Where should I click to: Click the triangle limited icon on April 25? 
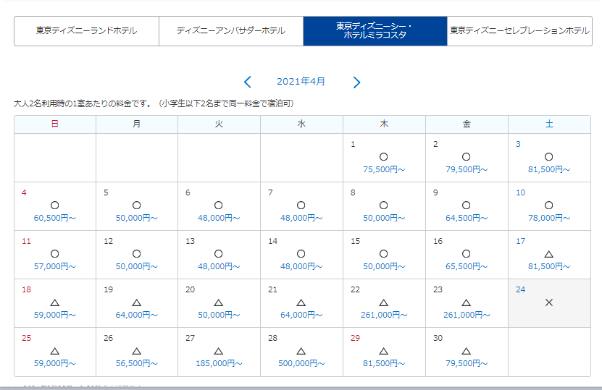(55, 351)
